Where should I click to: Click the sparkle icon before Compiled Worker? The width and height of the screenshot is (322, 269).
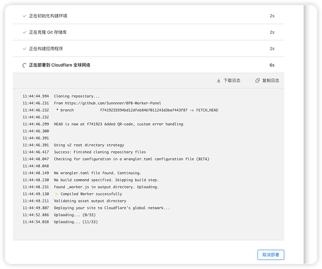pyautogui.click(x=56, y=194)
